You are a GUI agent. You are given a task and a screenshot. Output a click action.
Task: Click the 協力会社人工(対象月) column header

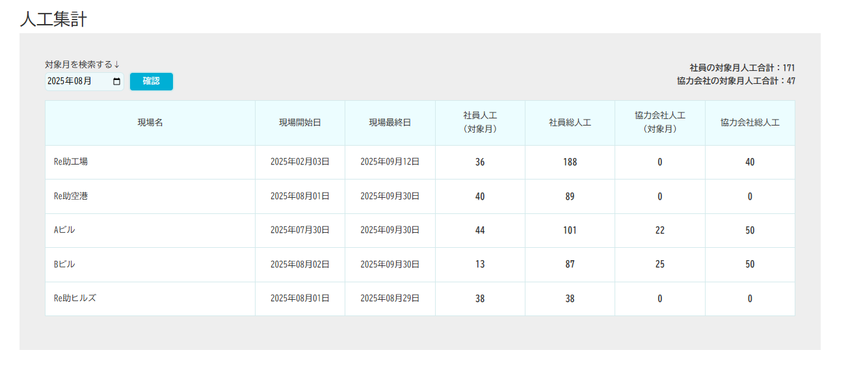659,122
